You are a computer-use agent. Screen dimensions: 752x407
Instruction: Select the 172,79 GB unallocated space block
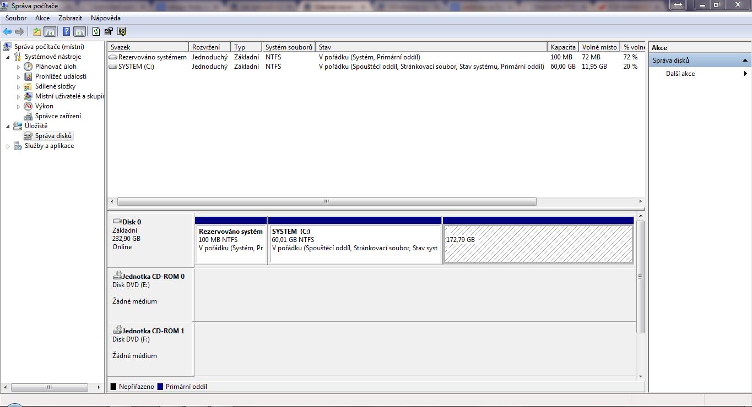(538, 244)
